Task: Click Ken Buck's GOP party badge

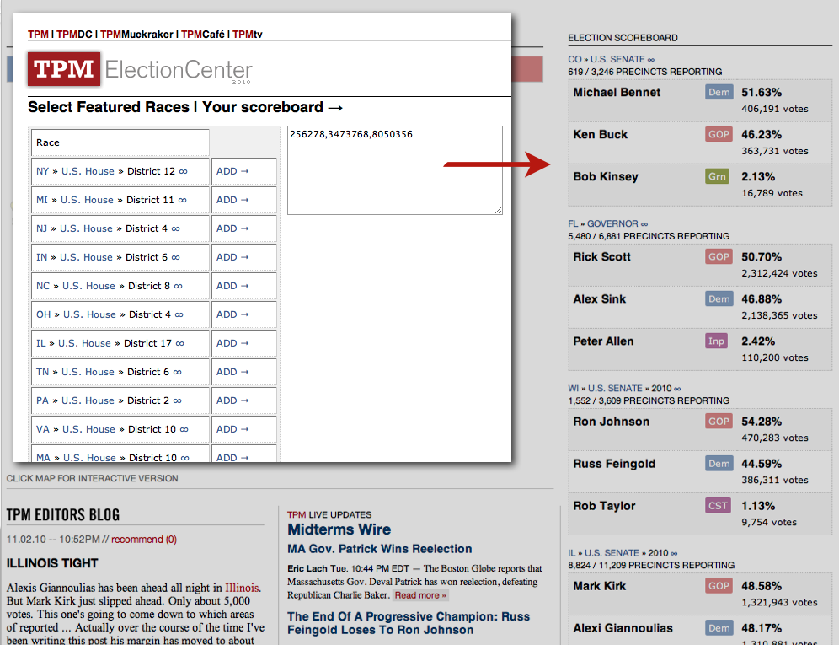Action: click(x=719, y=134)
